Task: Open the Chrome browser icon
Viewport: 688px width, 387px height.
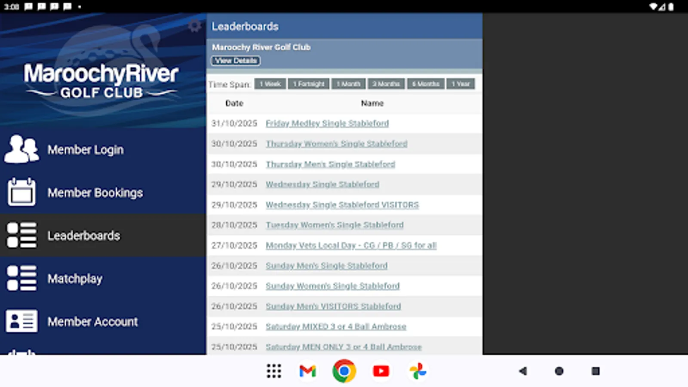Action: click(344, 371)
